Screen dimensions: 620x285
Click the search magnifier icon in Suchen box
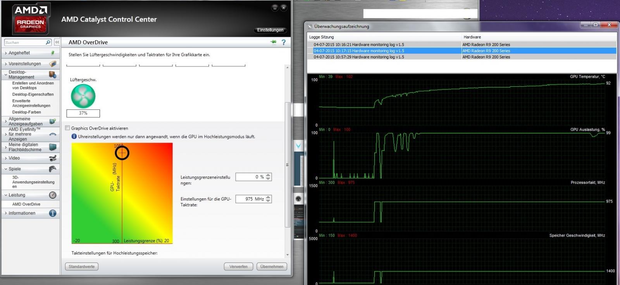point(48,43)
